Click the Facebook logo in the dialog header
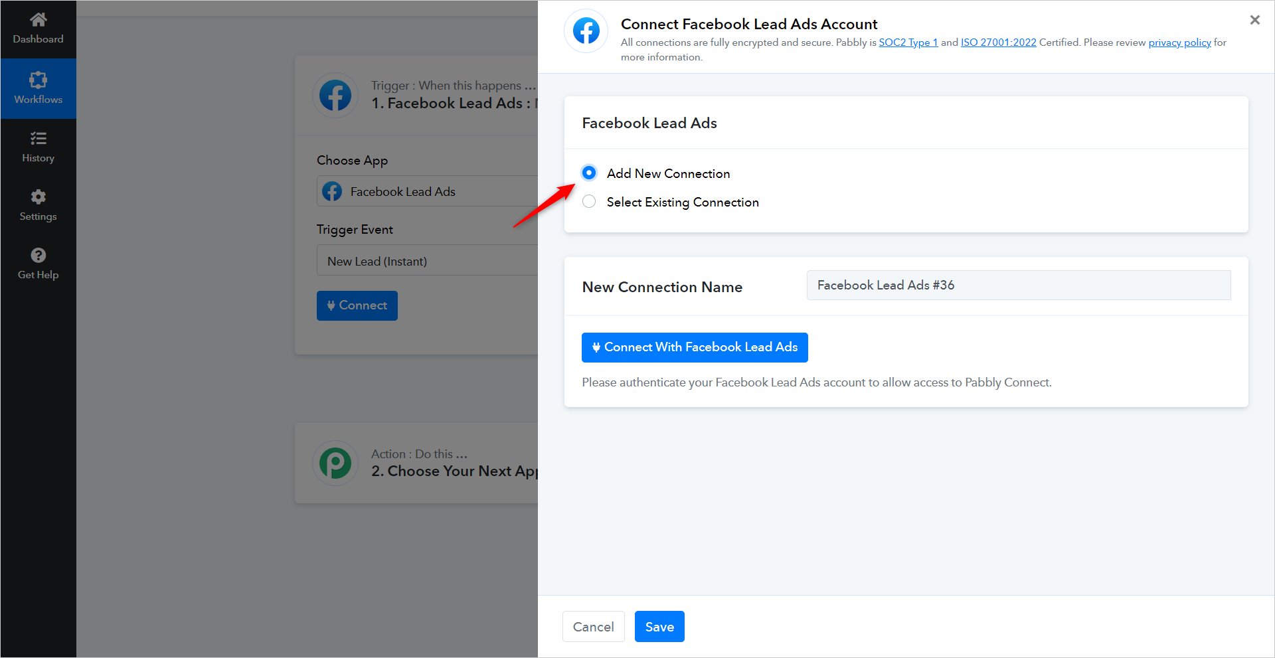This screenshot has height=658, width=1275. (x=586, y=31)
